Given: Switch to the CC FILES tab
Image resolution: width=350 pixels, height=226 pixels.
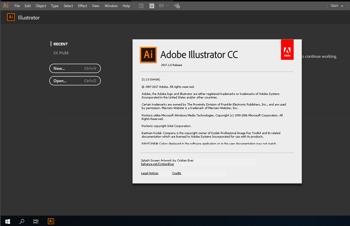Looking at the screenshot, I should tap(61, 53).
